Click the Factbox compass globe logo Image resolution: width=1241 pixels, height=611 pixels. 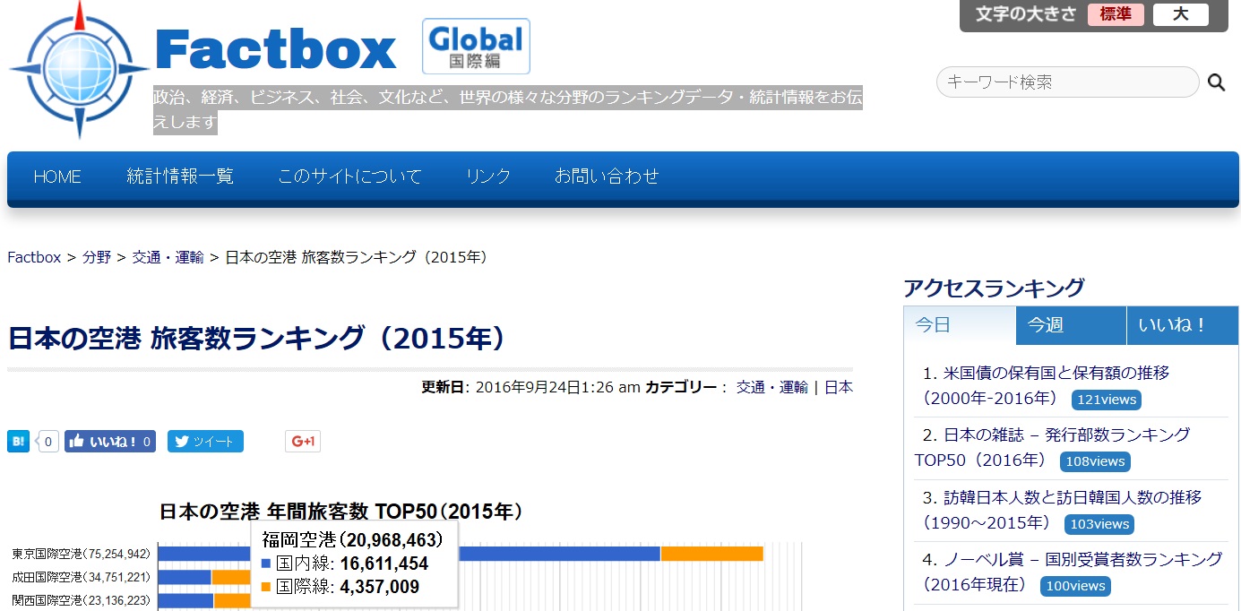click(79, 69)
